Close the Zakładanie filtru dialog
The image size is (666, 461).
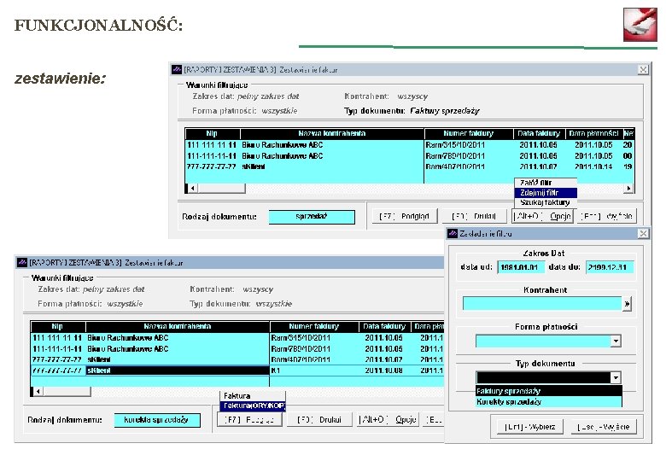(x=643, y=233)
